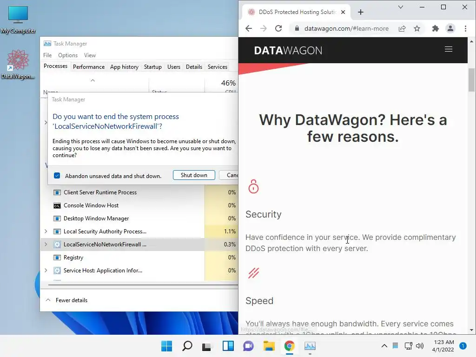Viewport: 476px width, 357px height.
Task: Open the clock and date flyout
Action: (443, 346)
